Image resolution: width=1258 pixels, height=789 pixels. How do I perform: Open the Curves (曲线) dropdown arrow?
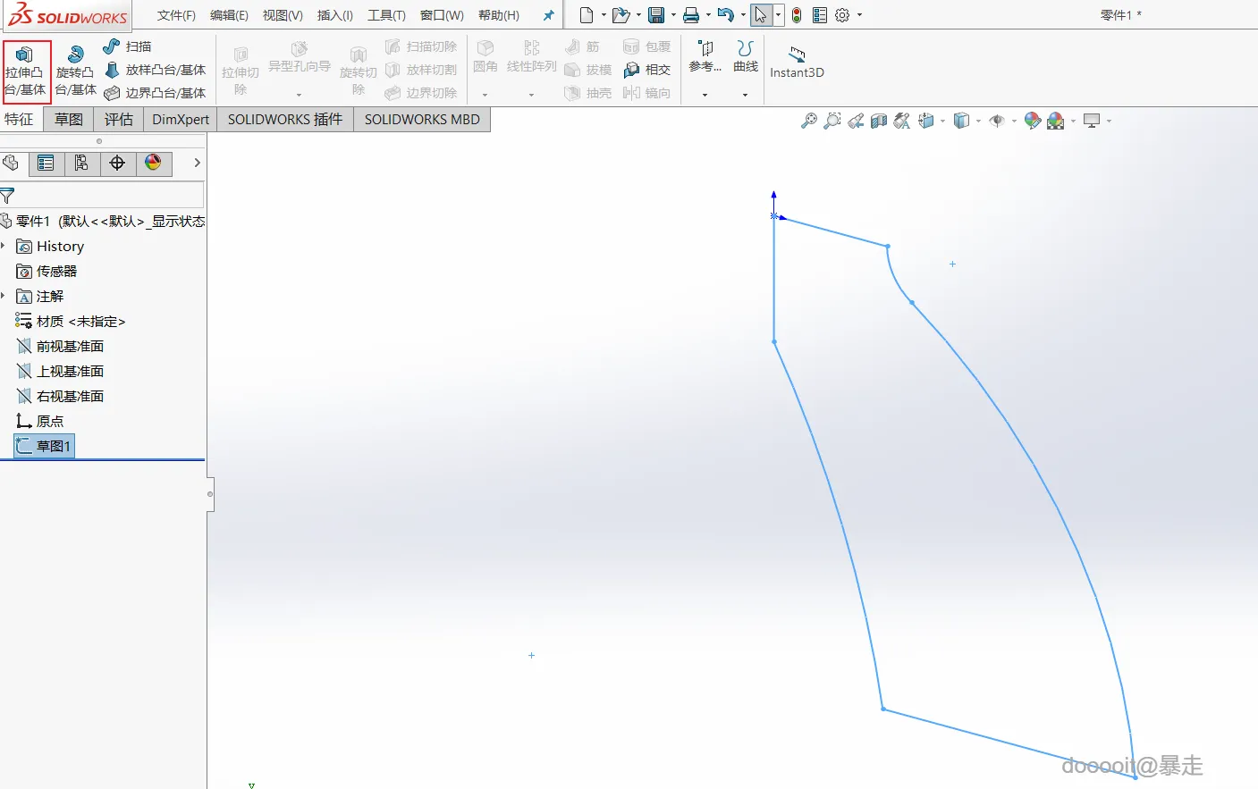pyautogui.click(x=745, y=95)
